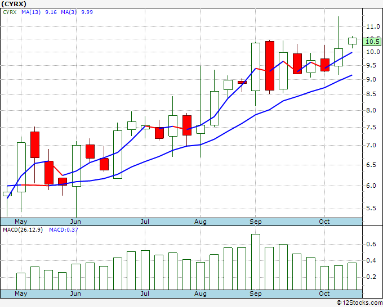Click the MA(13) legend label
383x307 pixels.
coord(31,12)
